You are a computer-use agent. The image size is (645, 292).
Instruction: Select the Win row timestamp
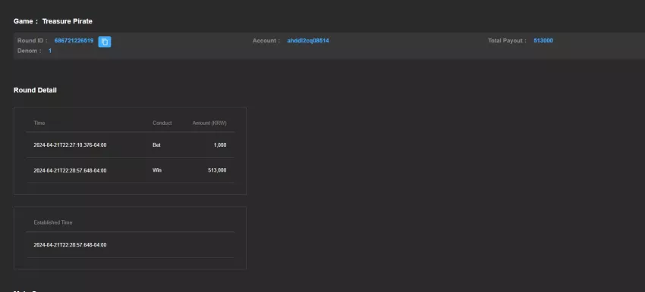coord(71,170)
